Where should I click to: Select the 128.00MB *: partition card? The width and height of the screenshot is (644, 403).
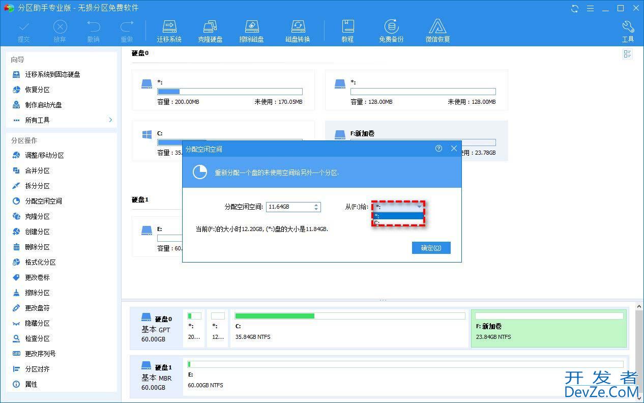(x=416, y=90)
